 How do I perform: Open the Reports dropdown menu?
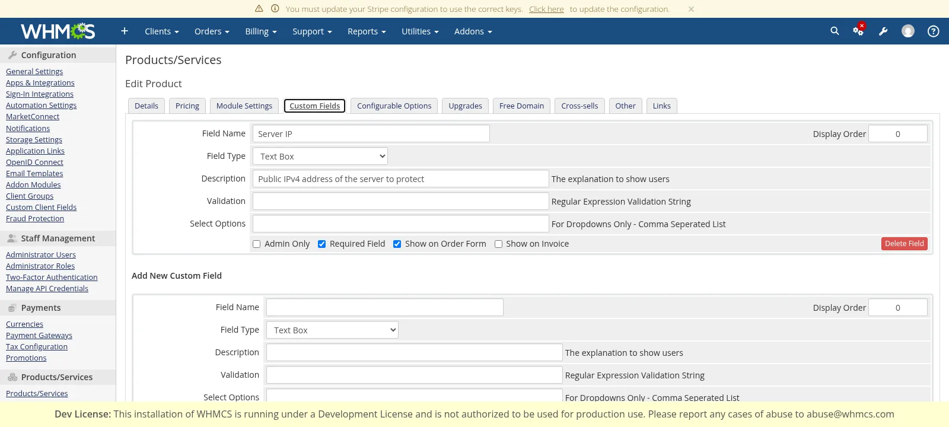[367, 31]
